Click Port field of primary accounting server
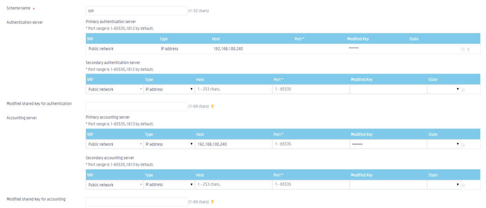Viewport: 486px width, 208px height. point(311,144)
